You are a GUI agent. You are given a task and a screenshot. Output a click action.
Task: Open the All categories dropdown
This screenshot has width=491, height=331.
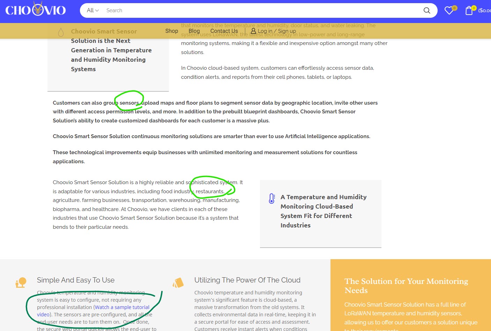click(92, 10)
